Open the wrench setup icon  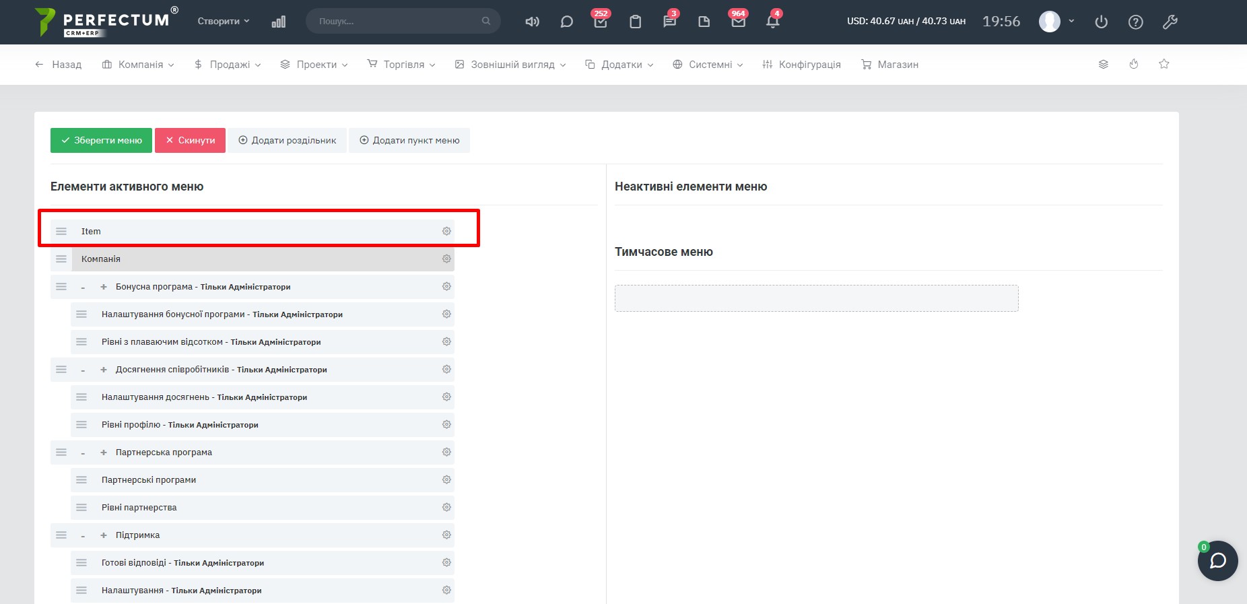click(1170, 22)
